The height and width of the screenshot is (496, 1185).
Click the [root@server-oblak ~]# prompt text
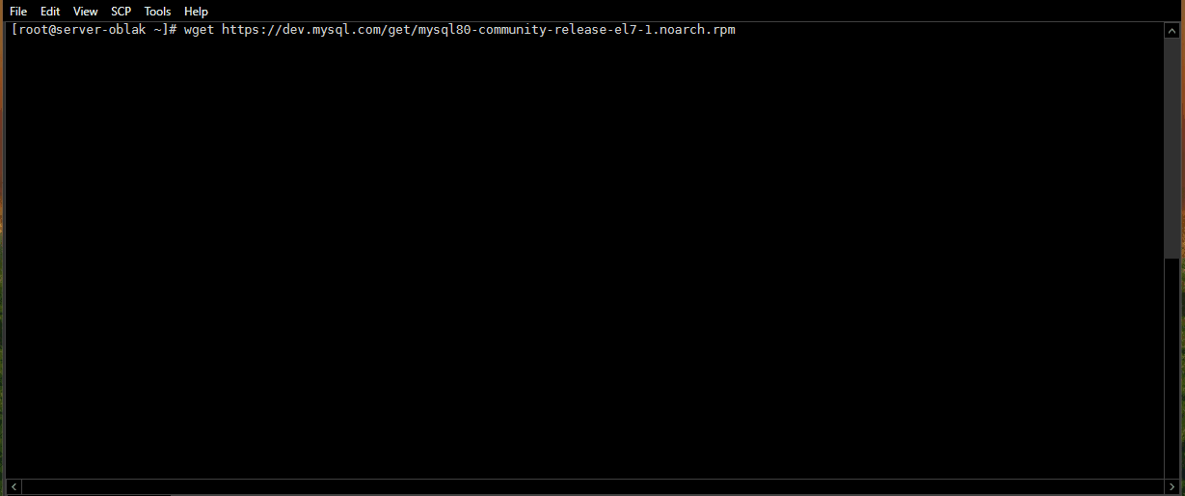pos(94,30)
